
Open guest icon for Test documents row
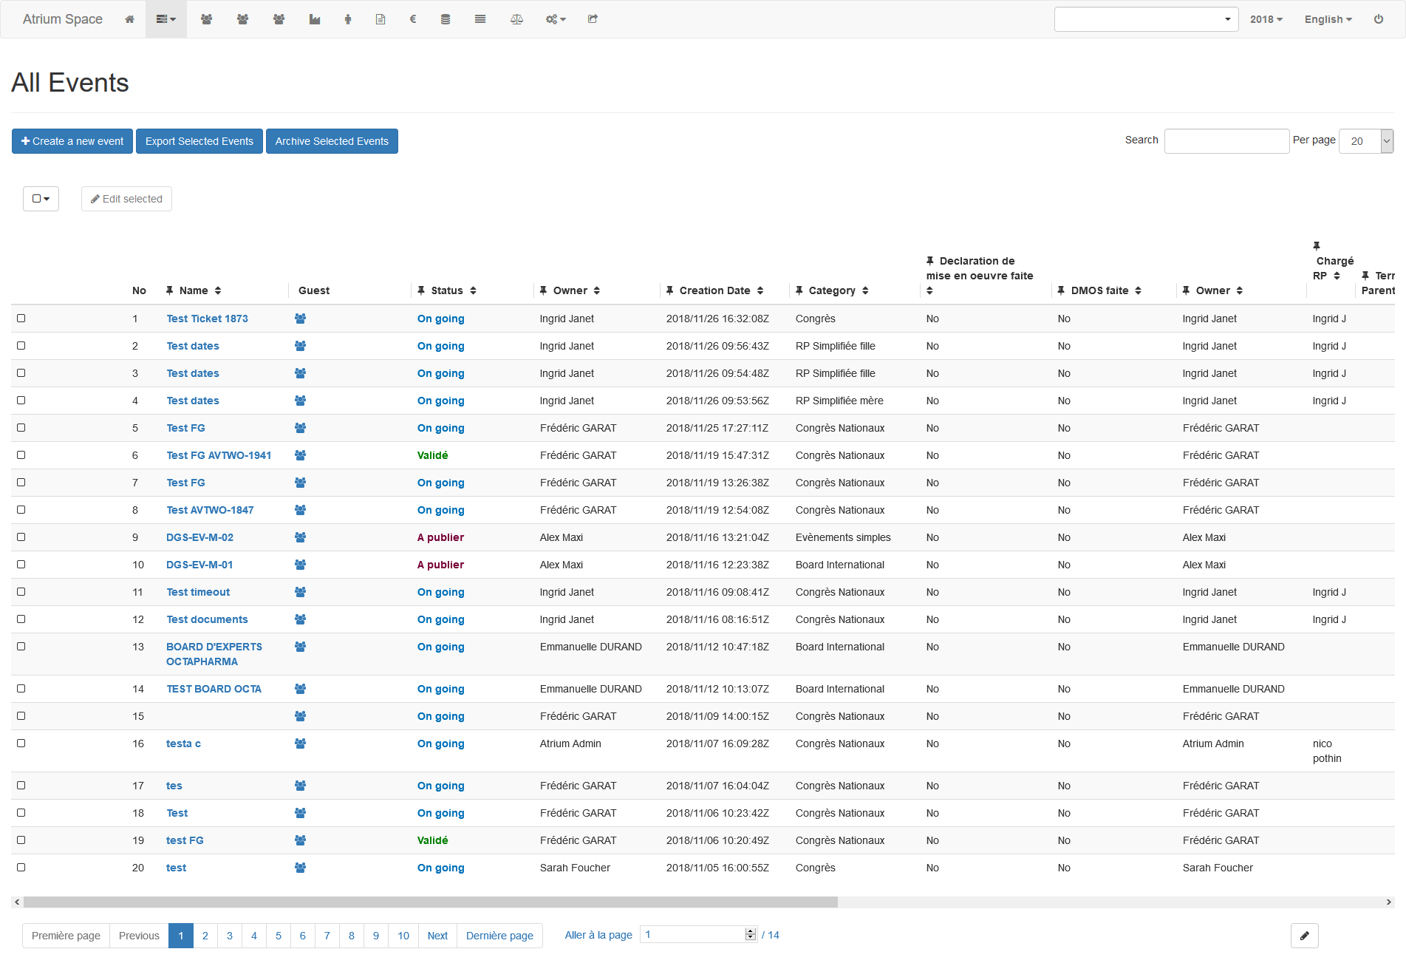point(300,619)
